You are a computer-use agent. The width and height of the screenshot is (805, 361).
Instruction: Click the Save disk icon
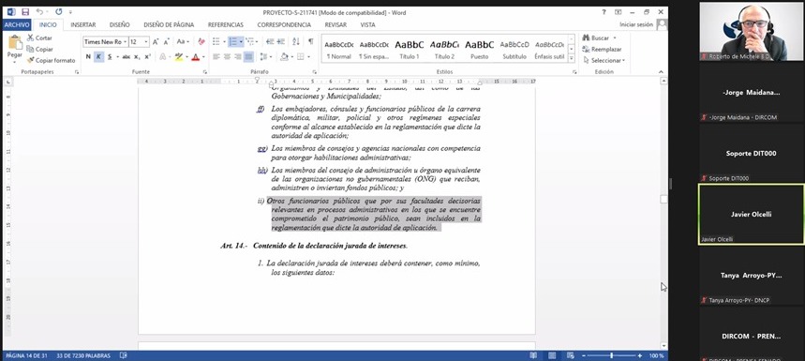(25, 11)
